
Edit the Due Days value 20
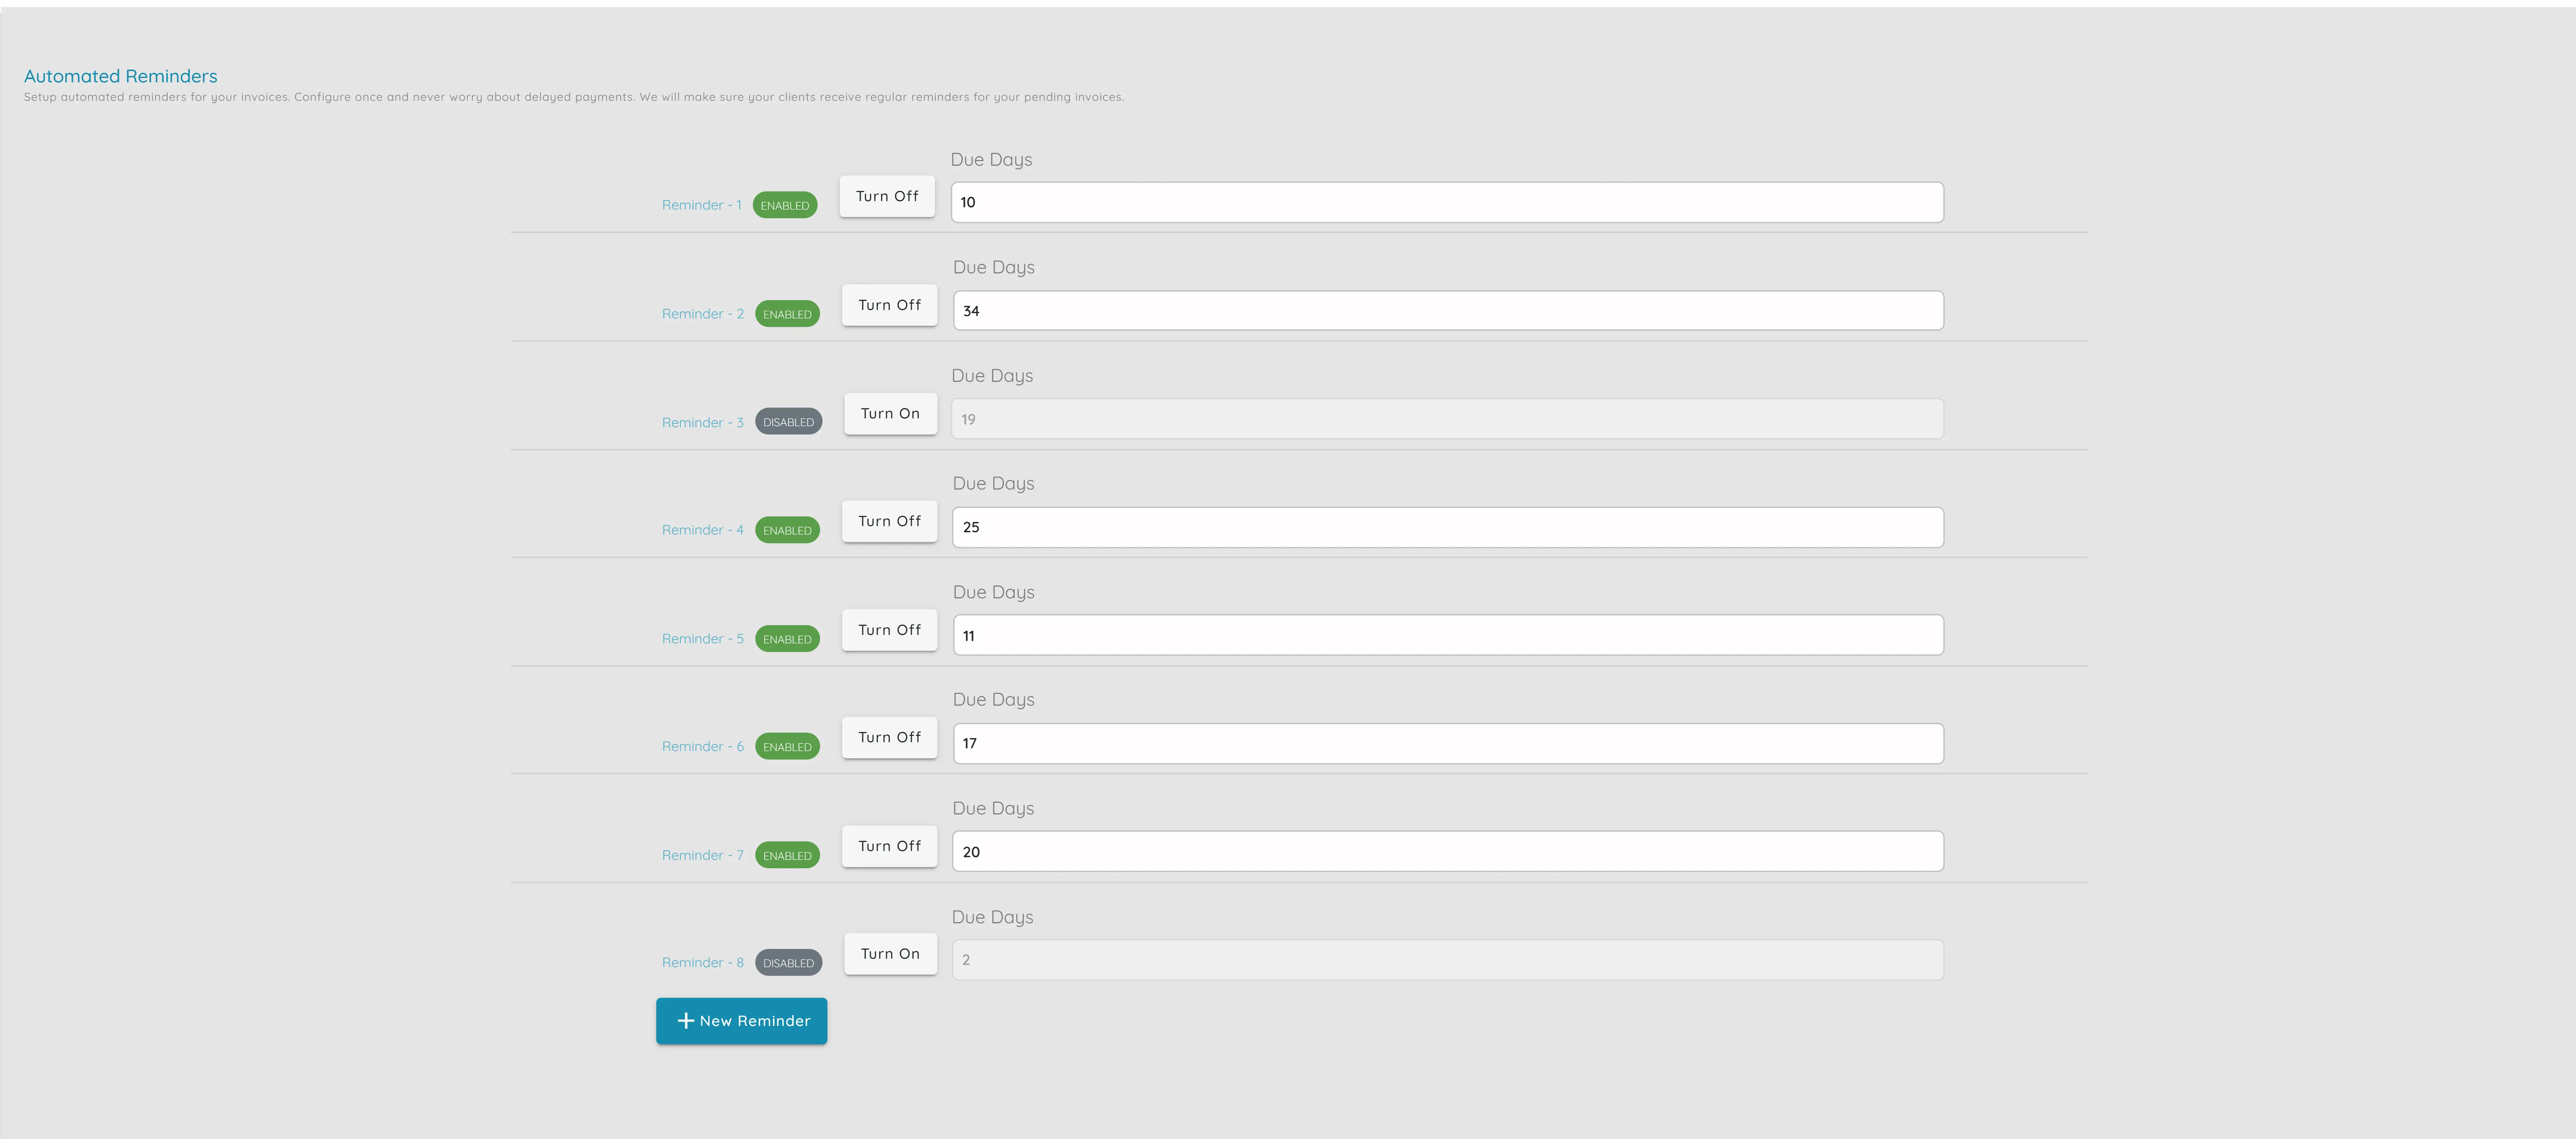point(1446,851)
